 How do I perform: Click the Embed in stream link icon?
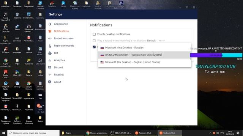pyautogui.click(x=50, y=39)
